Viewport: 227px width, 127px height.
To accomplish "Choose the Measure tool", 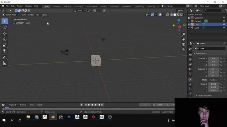I will pyautogui.click(x=5, y=64).
